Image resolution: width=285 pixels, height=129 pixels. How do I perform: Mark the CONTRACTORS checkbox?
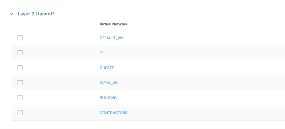[x=20, y=113]
